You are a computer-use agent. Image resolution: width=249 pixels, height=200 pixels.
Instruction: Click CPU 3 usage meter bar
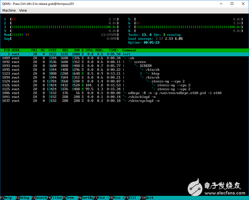(62, 27)
